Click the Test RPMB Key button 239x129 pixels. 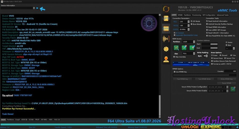point(182,79)
